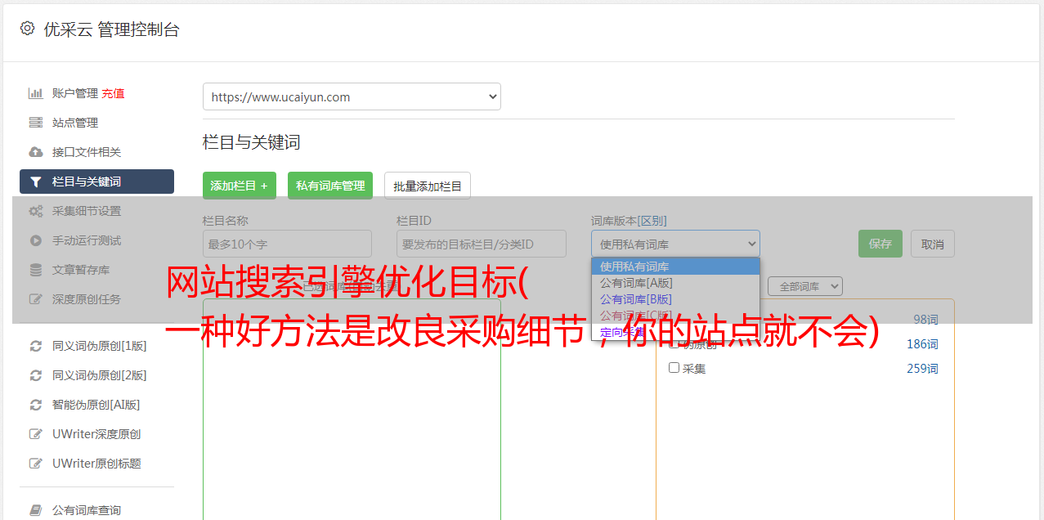The width and height of the screenshot is (1044, 520).
Task: Click the 98词 count
Action: coord(925,320)
